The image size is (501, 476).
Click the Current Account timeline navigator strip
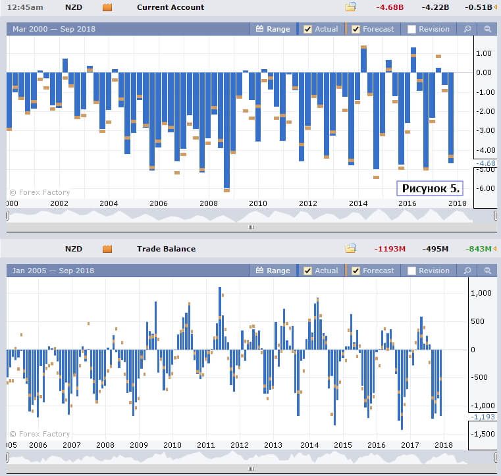(x=250, y=215)
